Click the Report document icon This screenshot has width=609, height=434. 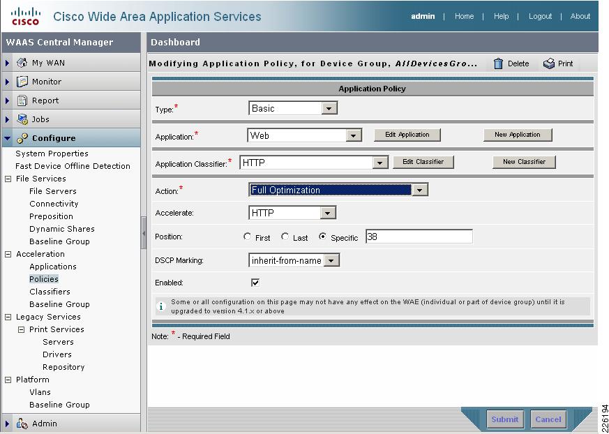point(22,100)
